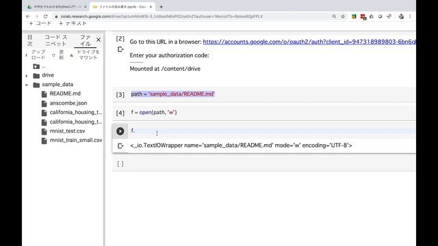
Task: Click the browser back arrow
Action: click(x=27, y=16)
